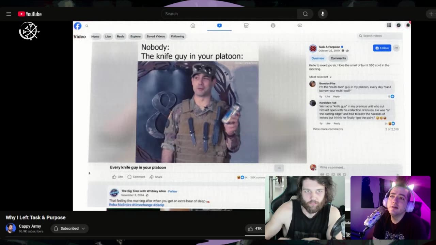Select the Home pill under Video
This screenshot has height=245, width=436.
coord(95,36)
